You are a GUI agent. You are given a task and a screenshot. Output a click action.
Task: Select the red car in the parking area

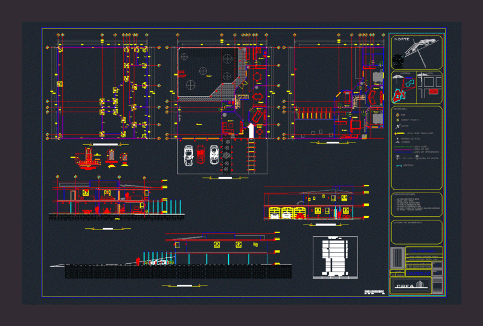(200, 154)
